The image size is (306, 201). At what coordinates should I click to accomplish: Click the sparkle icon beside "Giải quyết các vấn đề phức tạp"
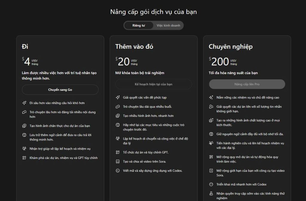[118, 98]
